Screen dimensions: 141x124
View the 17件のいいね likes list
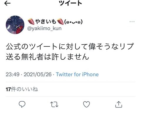22,89
